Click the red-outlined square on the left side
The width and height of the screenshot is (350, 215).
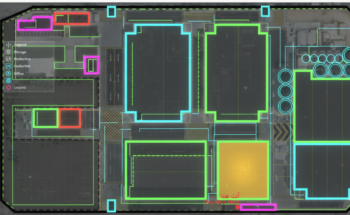pyautogui.click(x=70, y=118)
